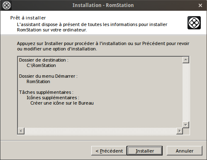
Task: Go back with the Précédent button
Action: tap(109, 151)
